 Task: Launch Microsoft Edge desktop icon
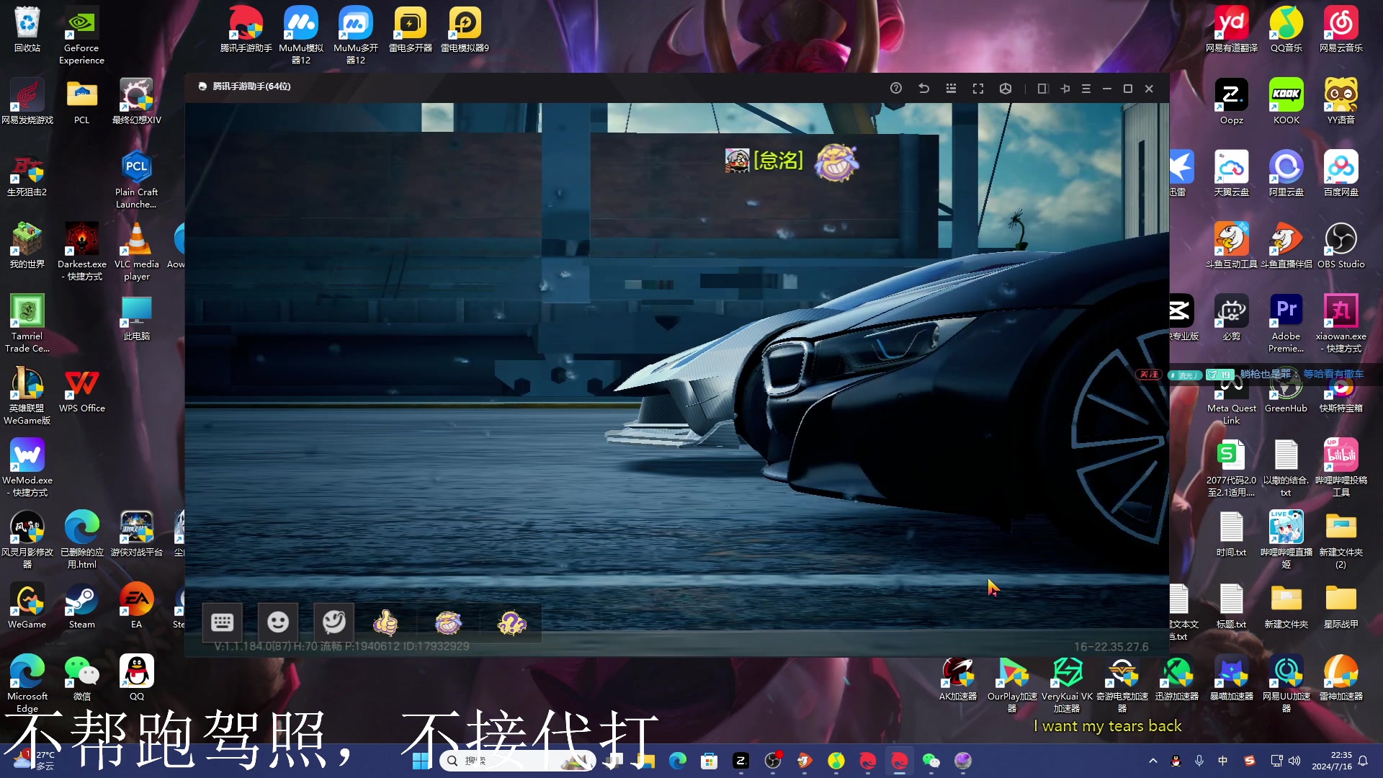27,684
